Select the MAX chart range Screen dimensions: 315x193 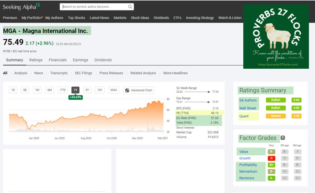tap(114, 90)
